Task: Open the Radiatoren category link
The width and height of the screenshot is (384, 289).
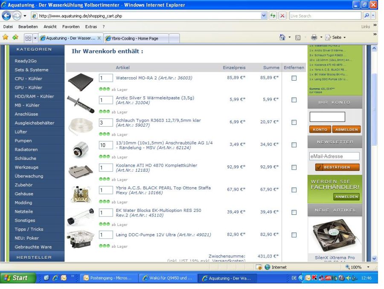Action: [x=26, y=150]
